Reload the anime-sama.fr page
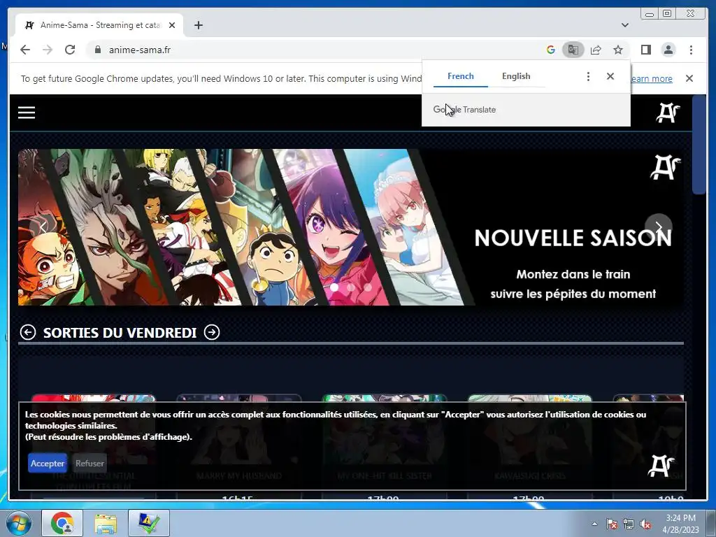This screenshot has width=716, height=537. [70, 50]
